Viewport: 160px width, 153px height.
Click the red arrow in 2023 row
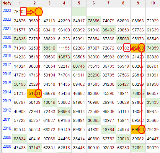pyautogui.click(x=30, y=12)
